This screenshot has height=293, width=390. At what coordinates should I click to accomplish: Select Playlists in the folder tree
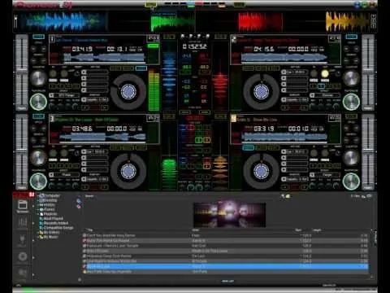[x=50, y=214]
